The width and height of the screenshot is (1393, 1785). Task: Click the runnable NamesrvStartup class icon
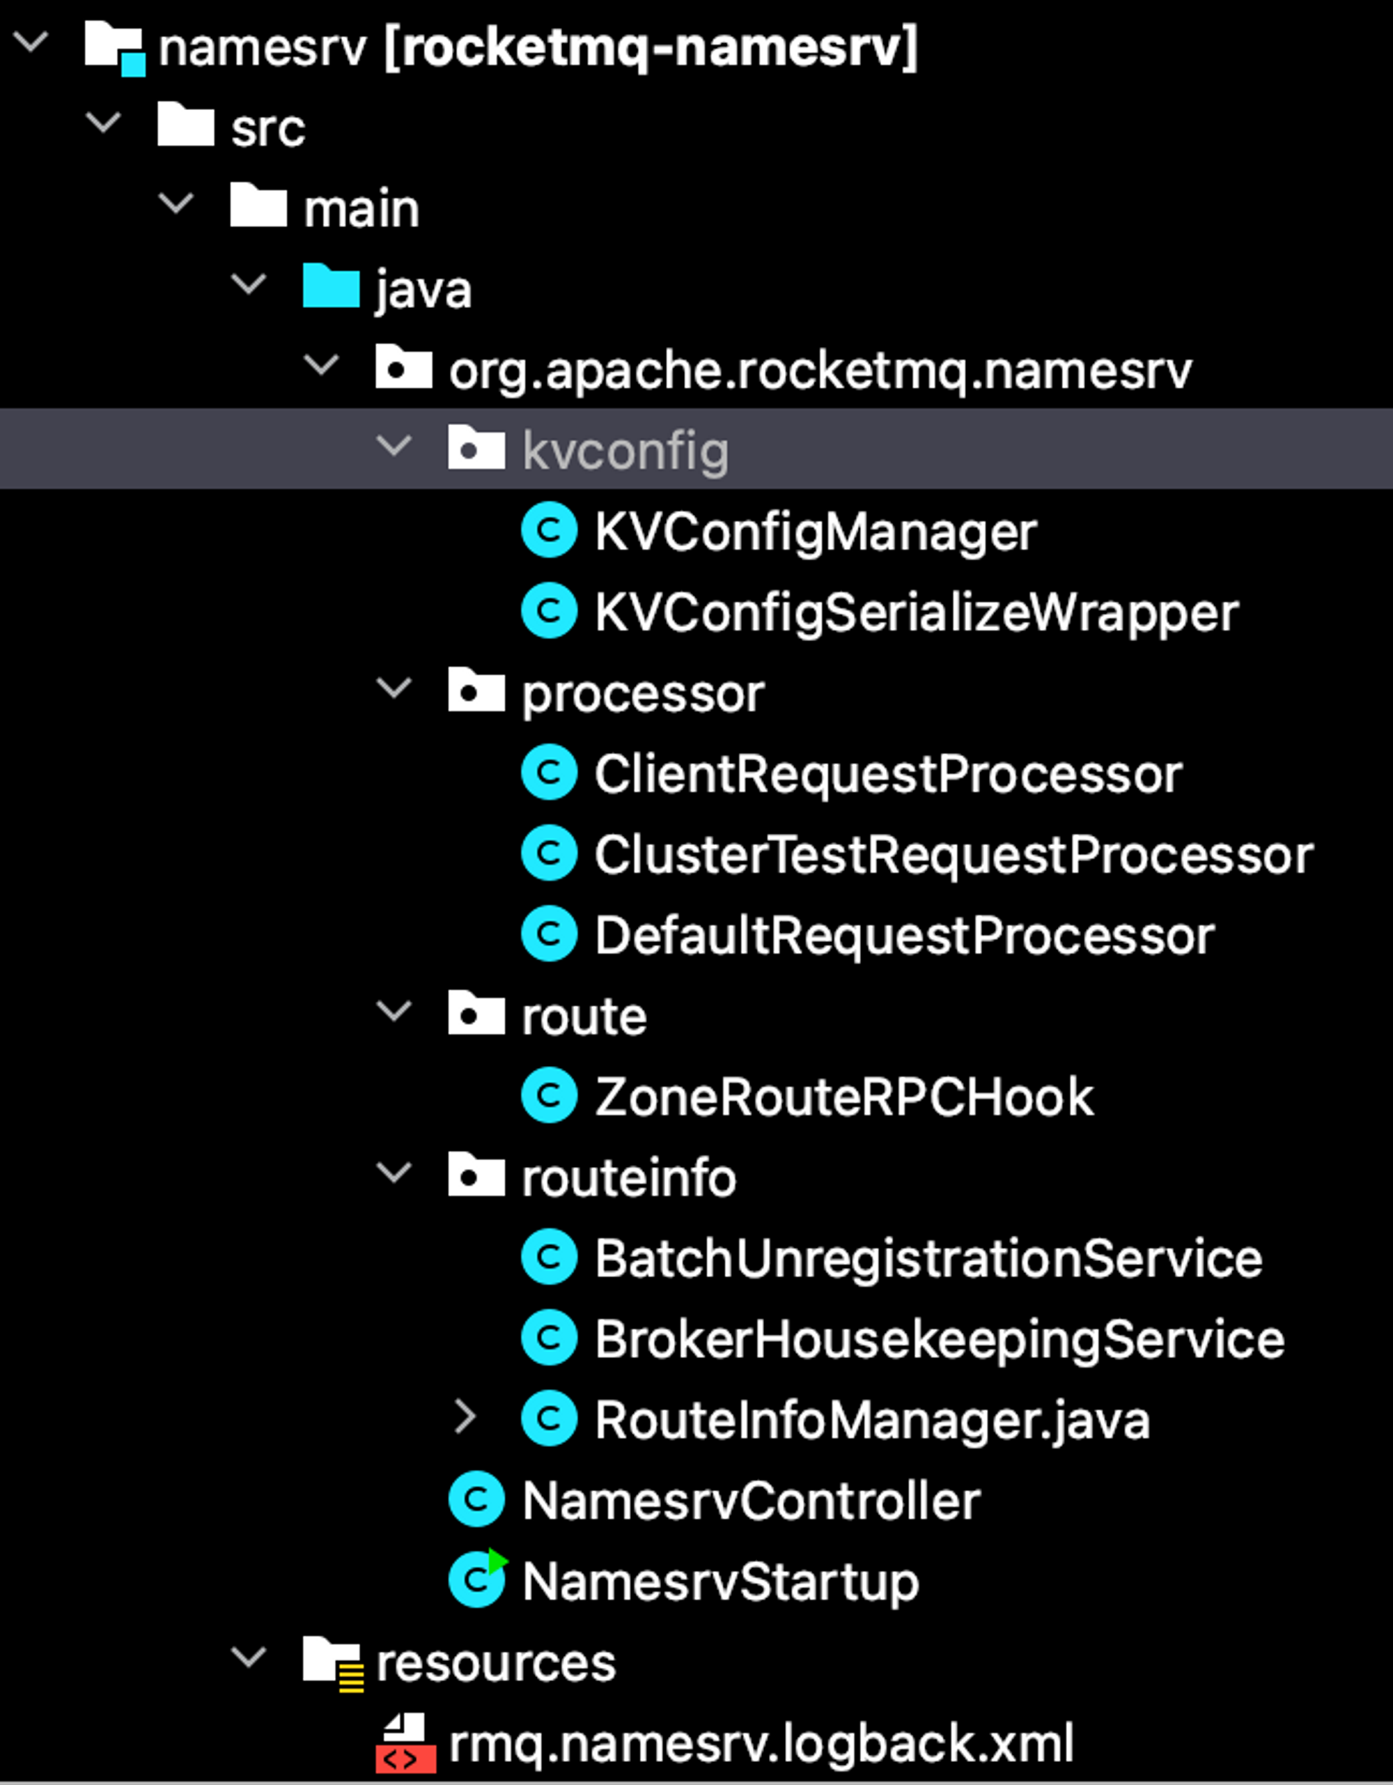pos(478,1577)
